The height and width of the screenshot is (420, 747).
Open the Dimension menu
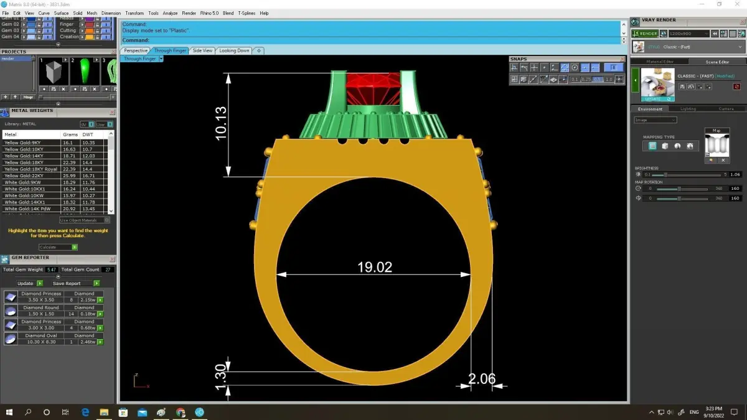111,13
